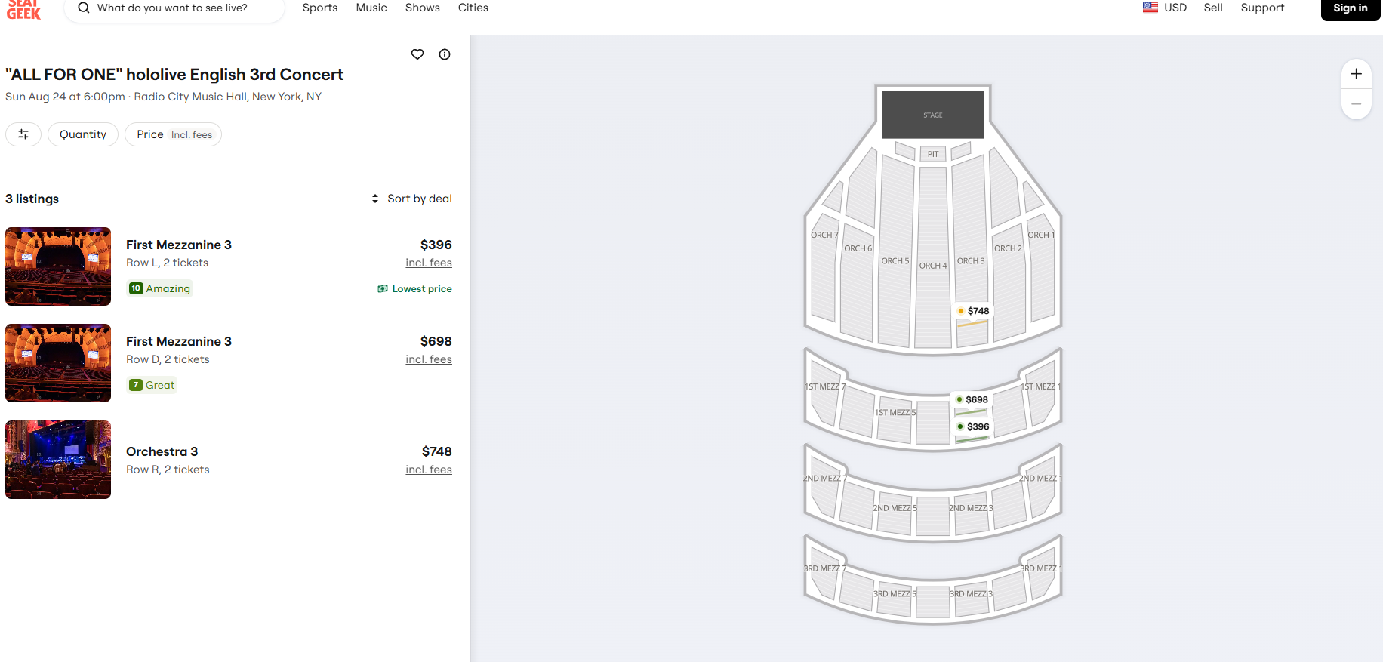Open the Sell link
The width and height of the screenshot is (1383, 662).
pos(1213,8)
